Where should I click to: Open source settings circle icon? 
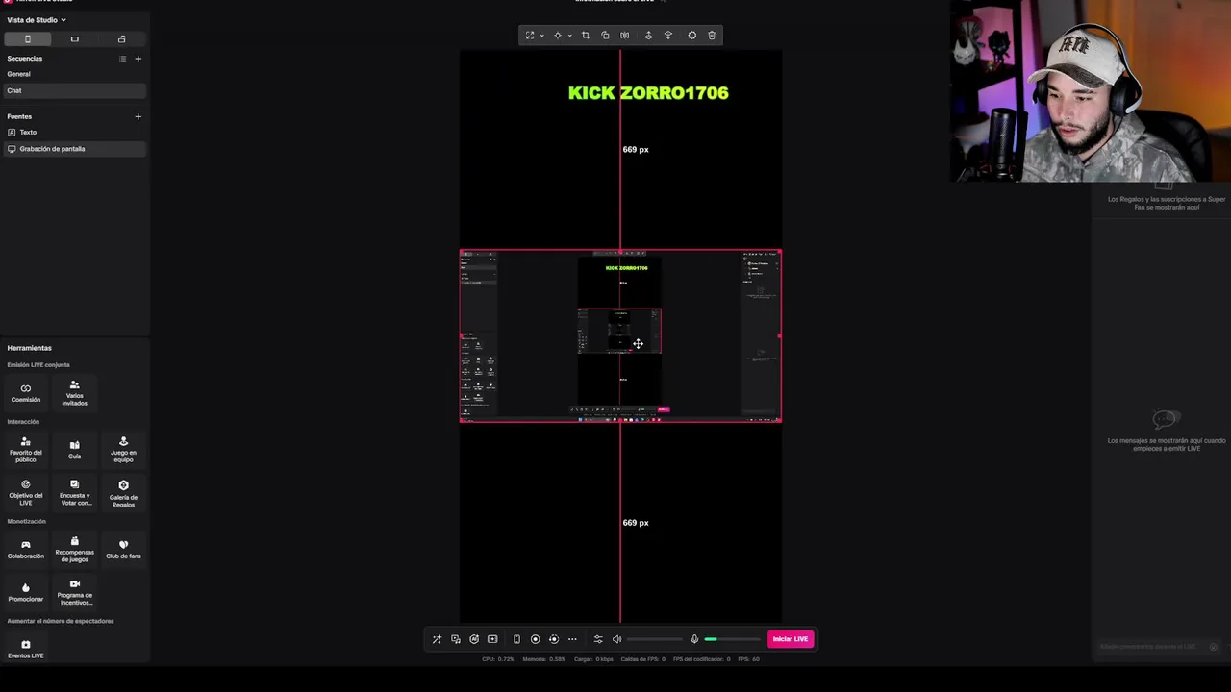click(x=692, y=36)
